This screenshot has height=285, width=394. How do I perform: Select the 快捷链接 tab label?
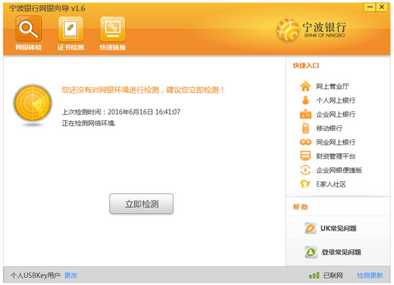(x=112, y=47)
